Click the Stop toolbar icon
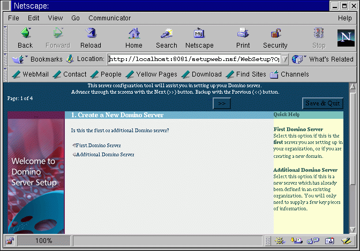This screenshot has width=360, height=251. (319, 33)
